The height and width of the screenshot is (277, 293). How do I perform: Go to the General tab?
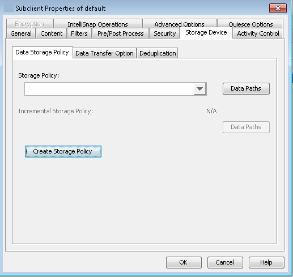pos(21,33)
